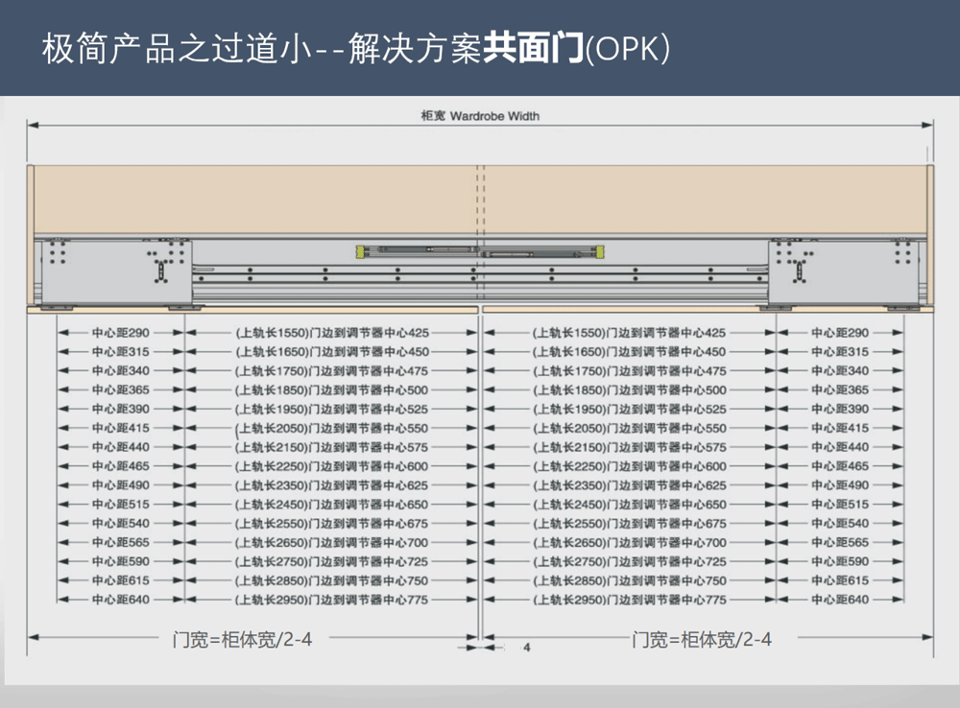
Task: Click the 柜宽 Wardrobe Width label
Action: click(480, 116)
